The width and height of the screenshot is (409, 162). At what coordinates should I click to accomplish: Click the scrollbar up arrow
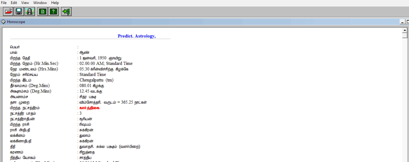click(405, 30)
